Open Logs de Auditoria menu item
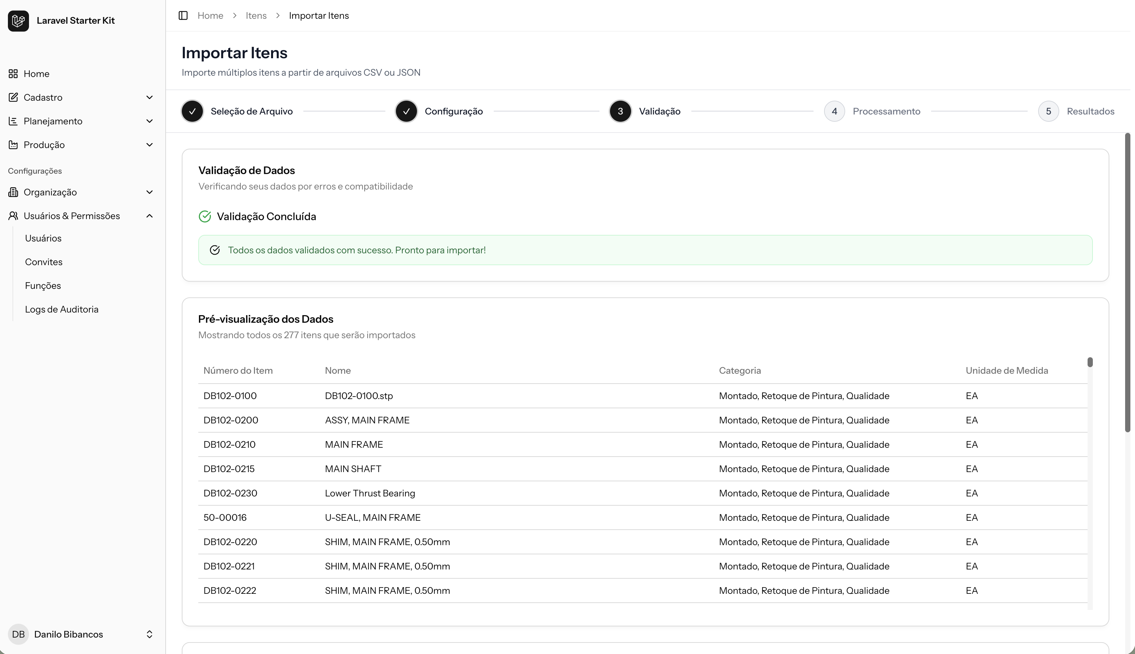The image size is (1135, 654). click(62, 310)
